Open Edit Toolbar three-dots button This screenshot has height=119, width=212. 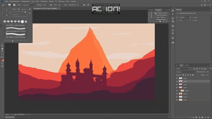(2, 54)
